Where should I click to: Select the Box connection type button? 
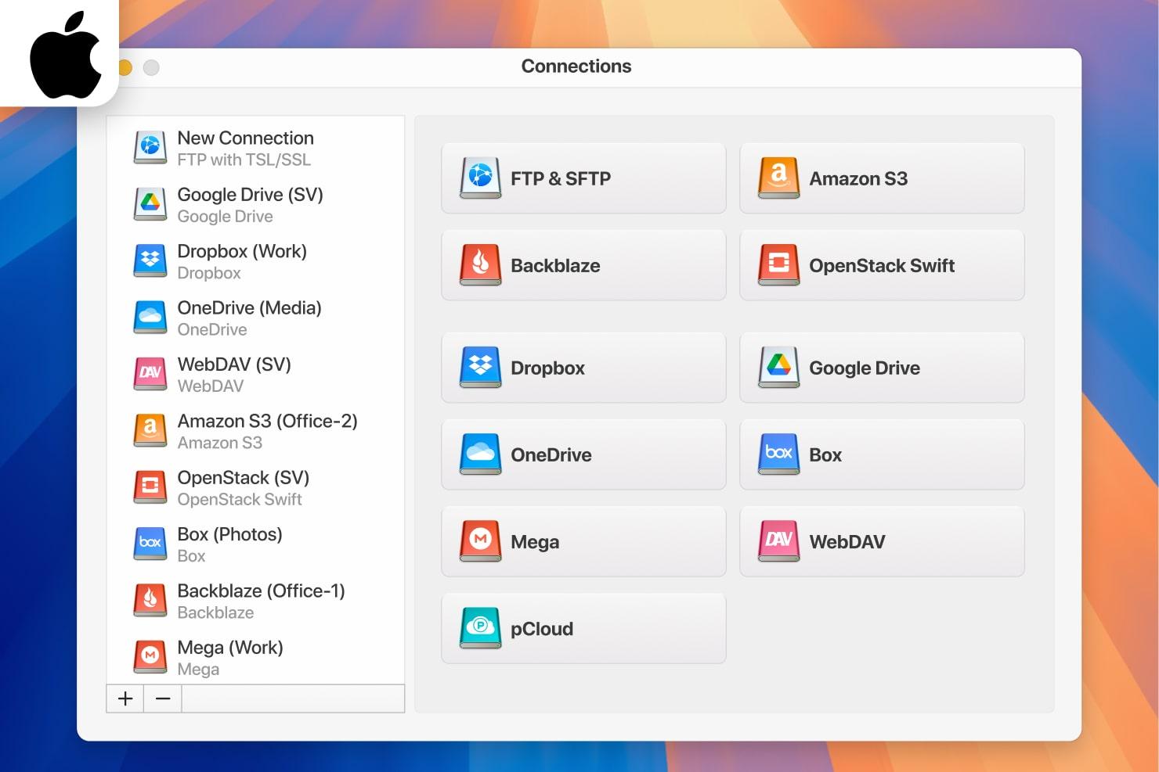[882, 454]
